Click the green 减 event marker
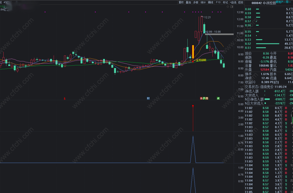The width and height of the screenshot is (293, 193). [x=218, y=98]
